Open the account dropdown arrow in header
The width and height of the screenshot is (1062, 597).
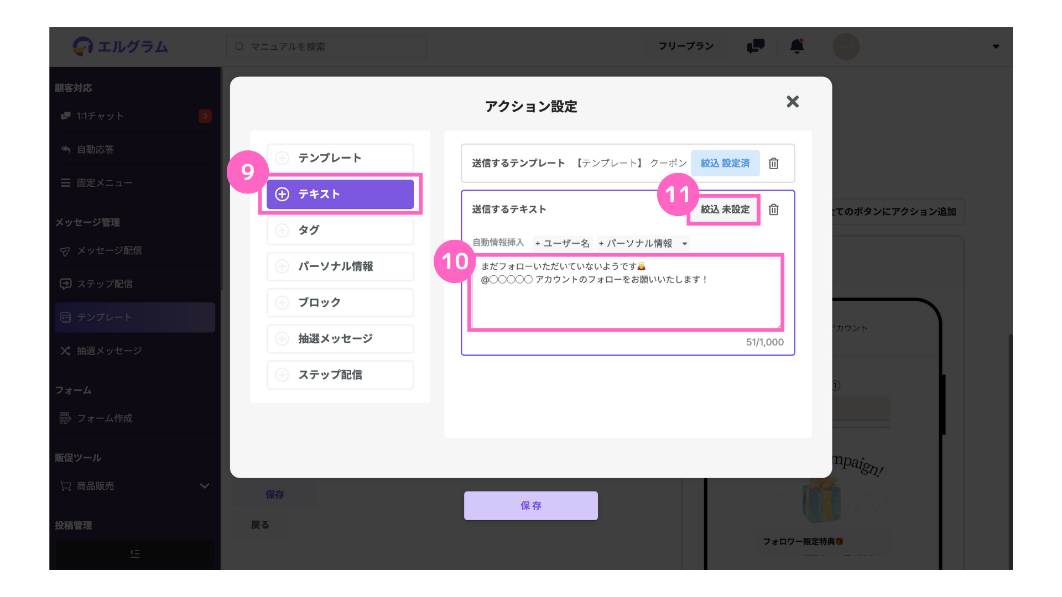click(x=996, y=46)
